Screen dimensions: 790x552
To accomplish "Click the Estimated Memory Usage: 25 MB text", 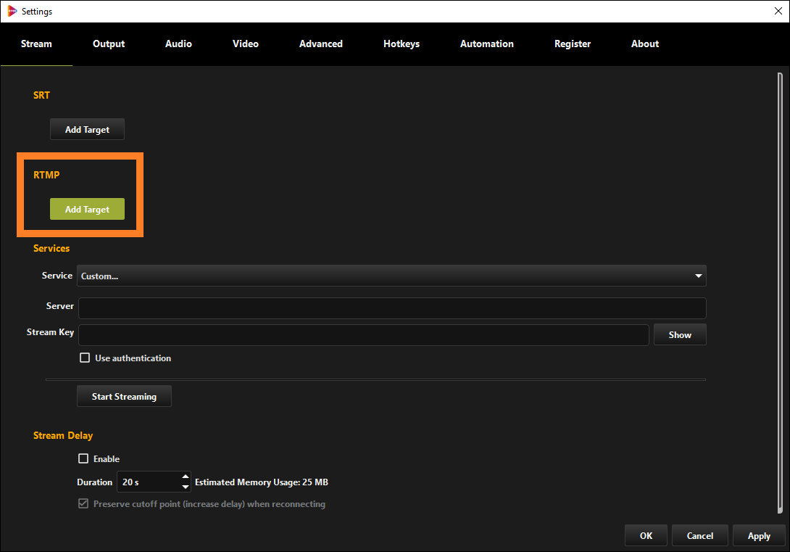I will [262, 482].
